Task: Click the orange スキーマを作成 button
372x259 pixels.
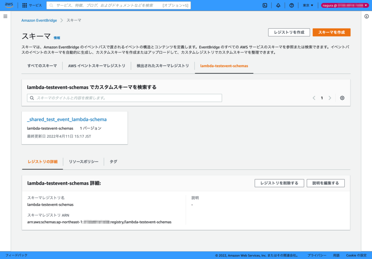Action: tap(331, 32)
